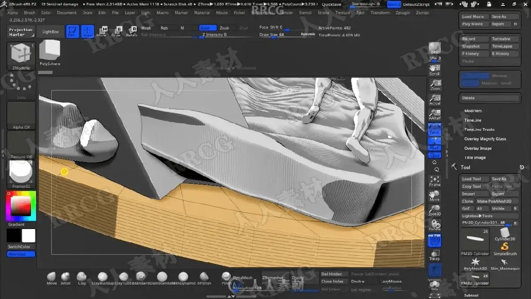Image resolution: width=531 pixels, height=299 pixels.
Task: Click the right-shelf Rotate view icon
Action: coord(435,225)
